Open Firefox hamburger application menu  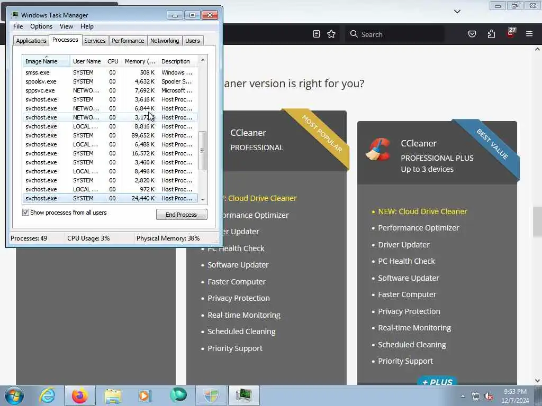[x=529, y=34]
